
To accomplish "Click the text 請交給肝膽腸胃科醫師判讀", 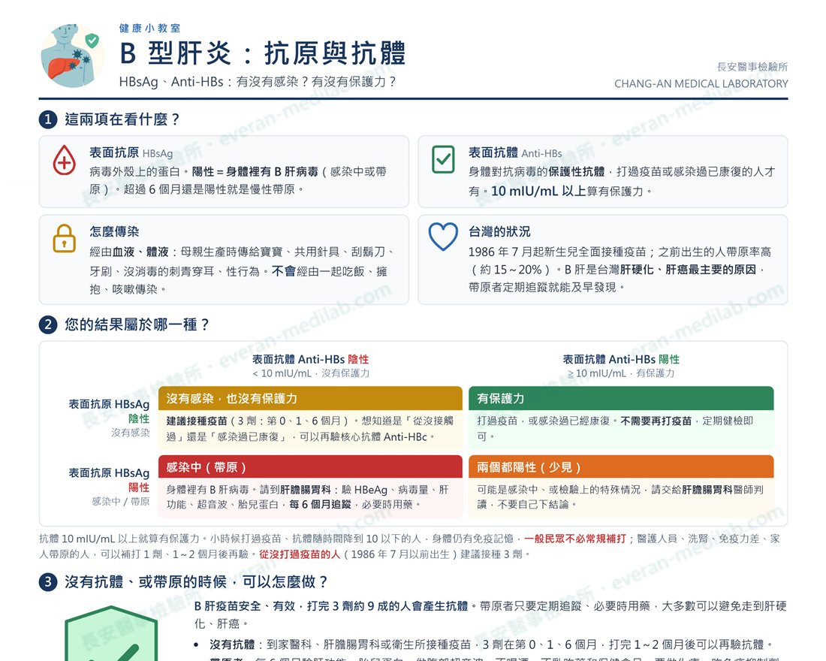I will coord(620,497).
